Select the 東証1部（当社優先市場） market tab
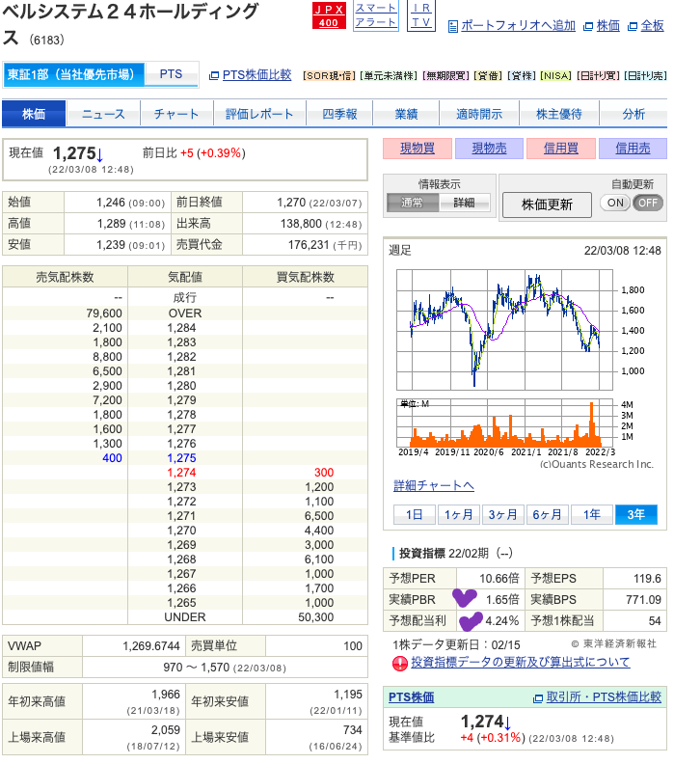This screenshot has width=674, height=764. point(73,74)
